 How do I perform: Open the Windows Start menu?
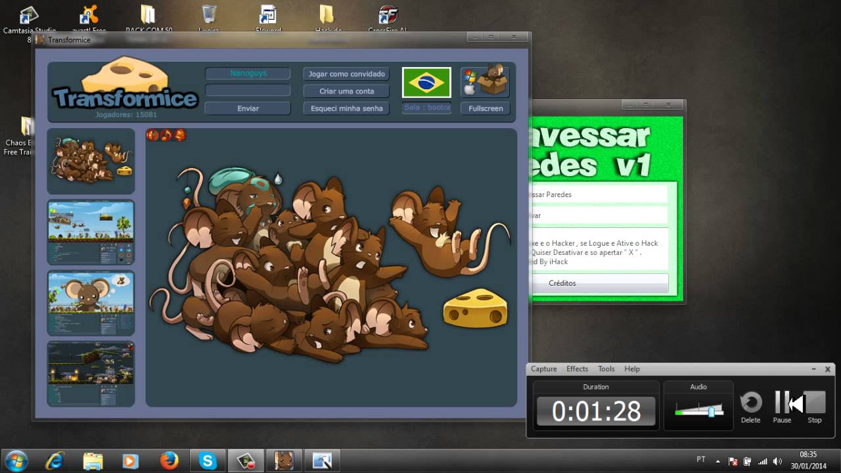pos(16,461)
